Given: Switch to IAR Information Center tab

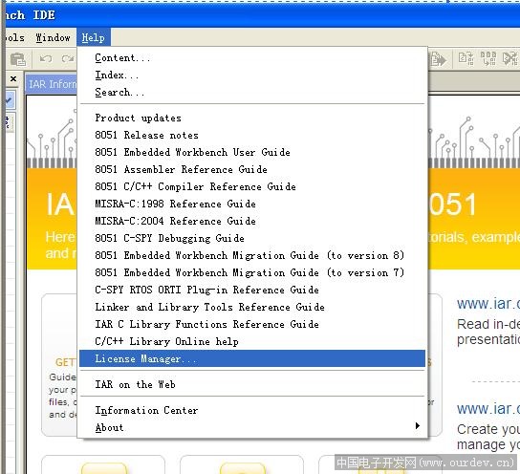Looking at the screenshot, I should 52,84.
